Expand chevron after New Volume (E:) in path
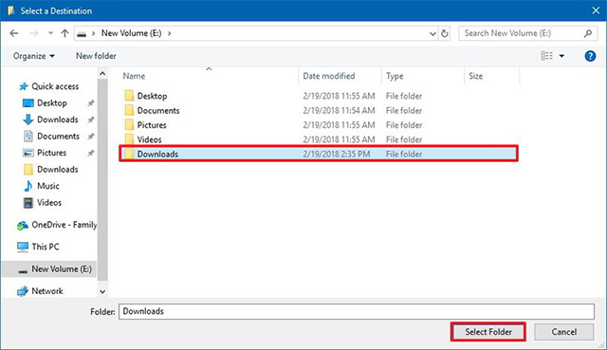The image size is (607, 350). (169, 33)
